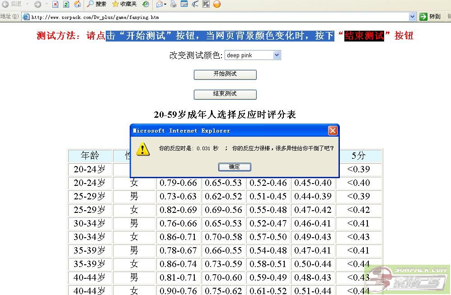Click the browser Back button

pos(12,4)
